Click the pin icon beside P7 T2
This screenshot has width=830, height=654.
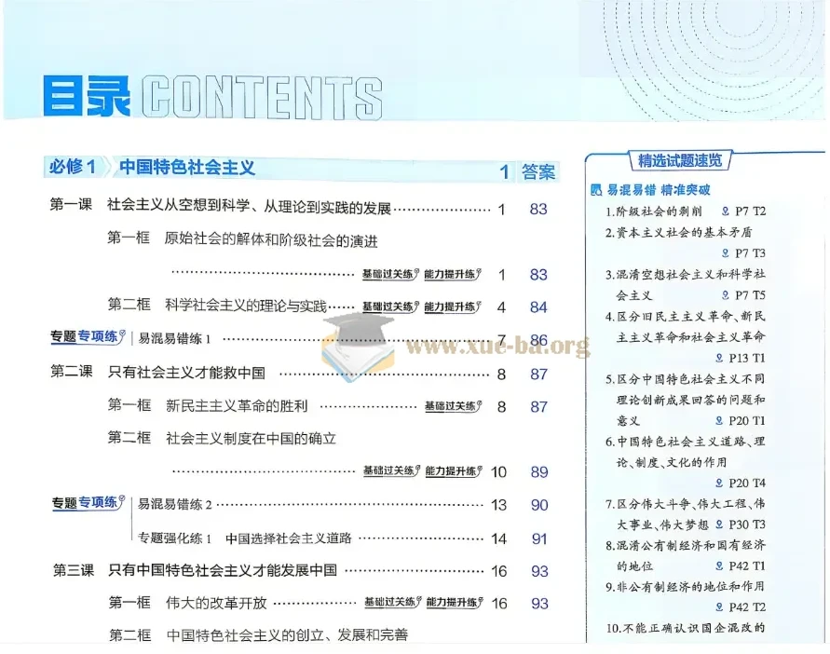click(x=725, y=211)
